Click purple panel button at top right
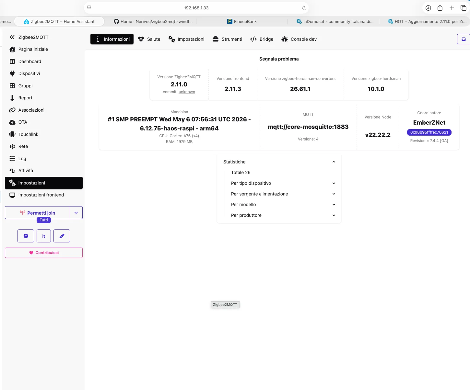470x390 pixels. [464, 39]
